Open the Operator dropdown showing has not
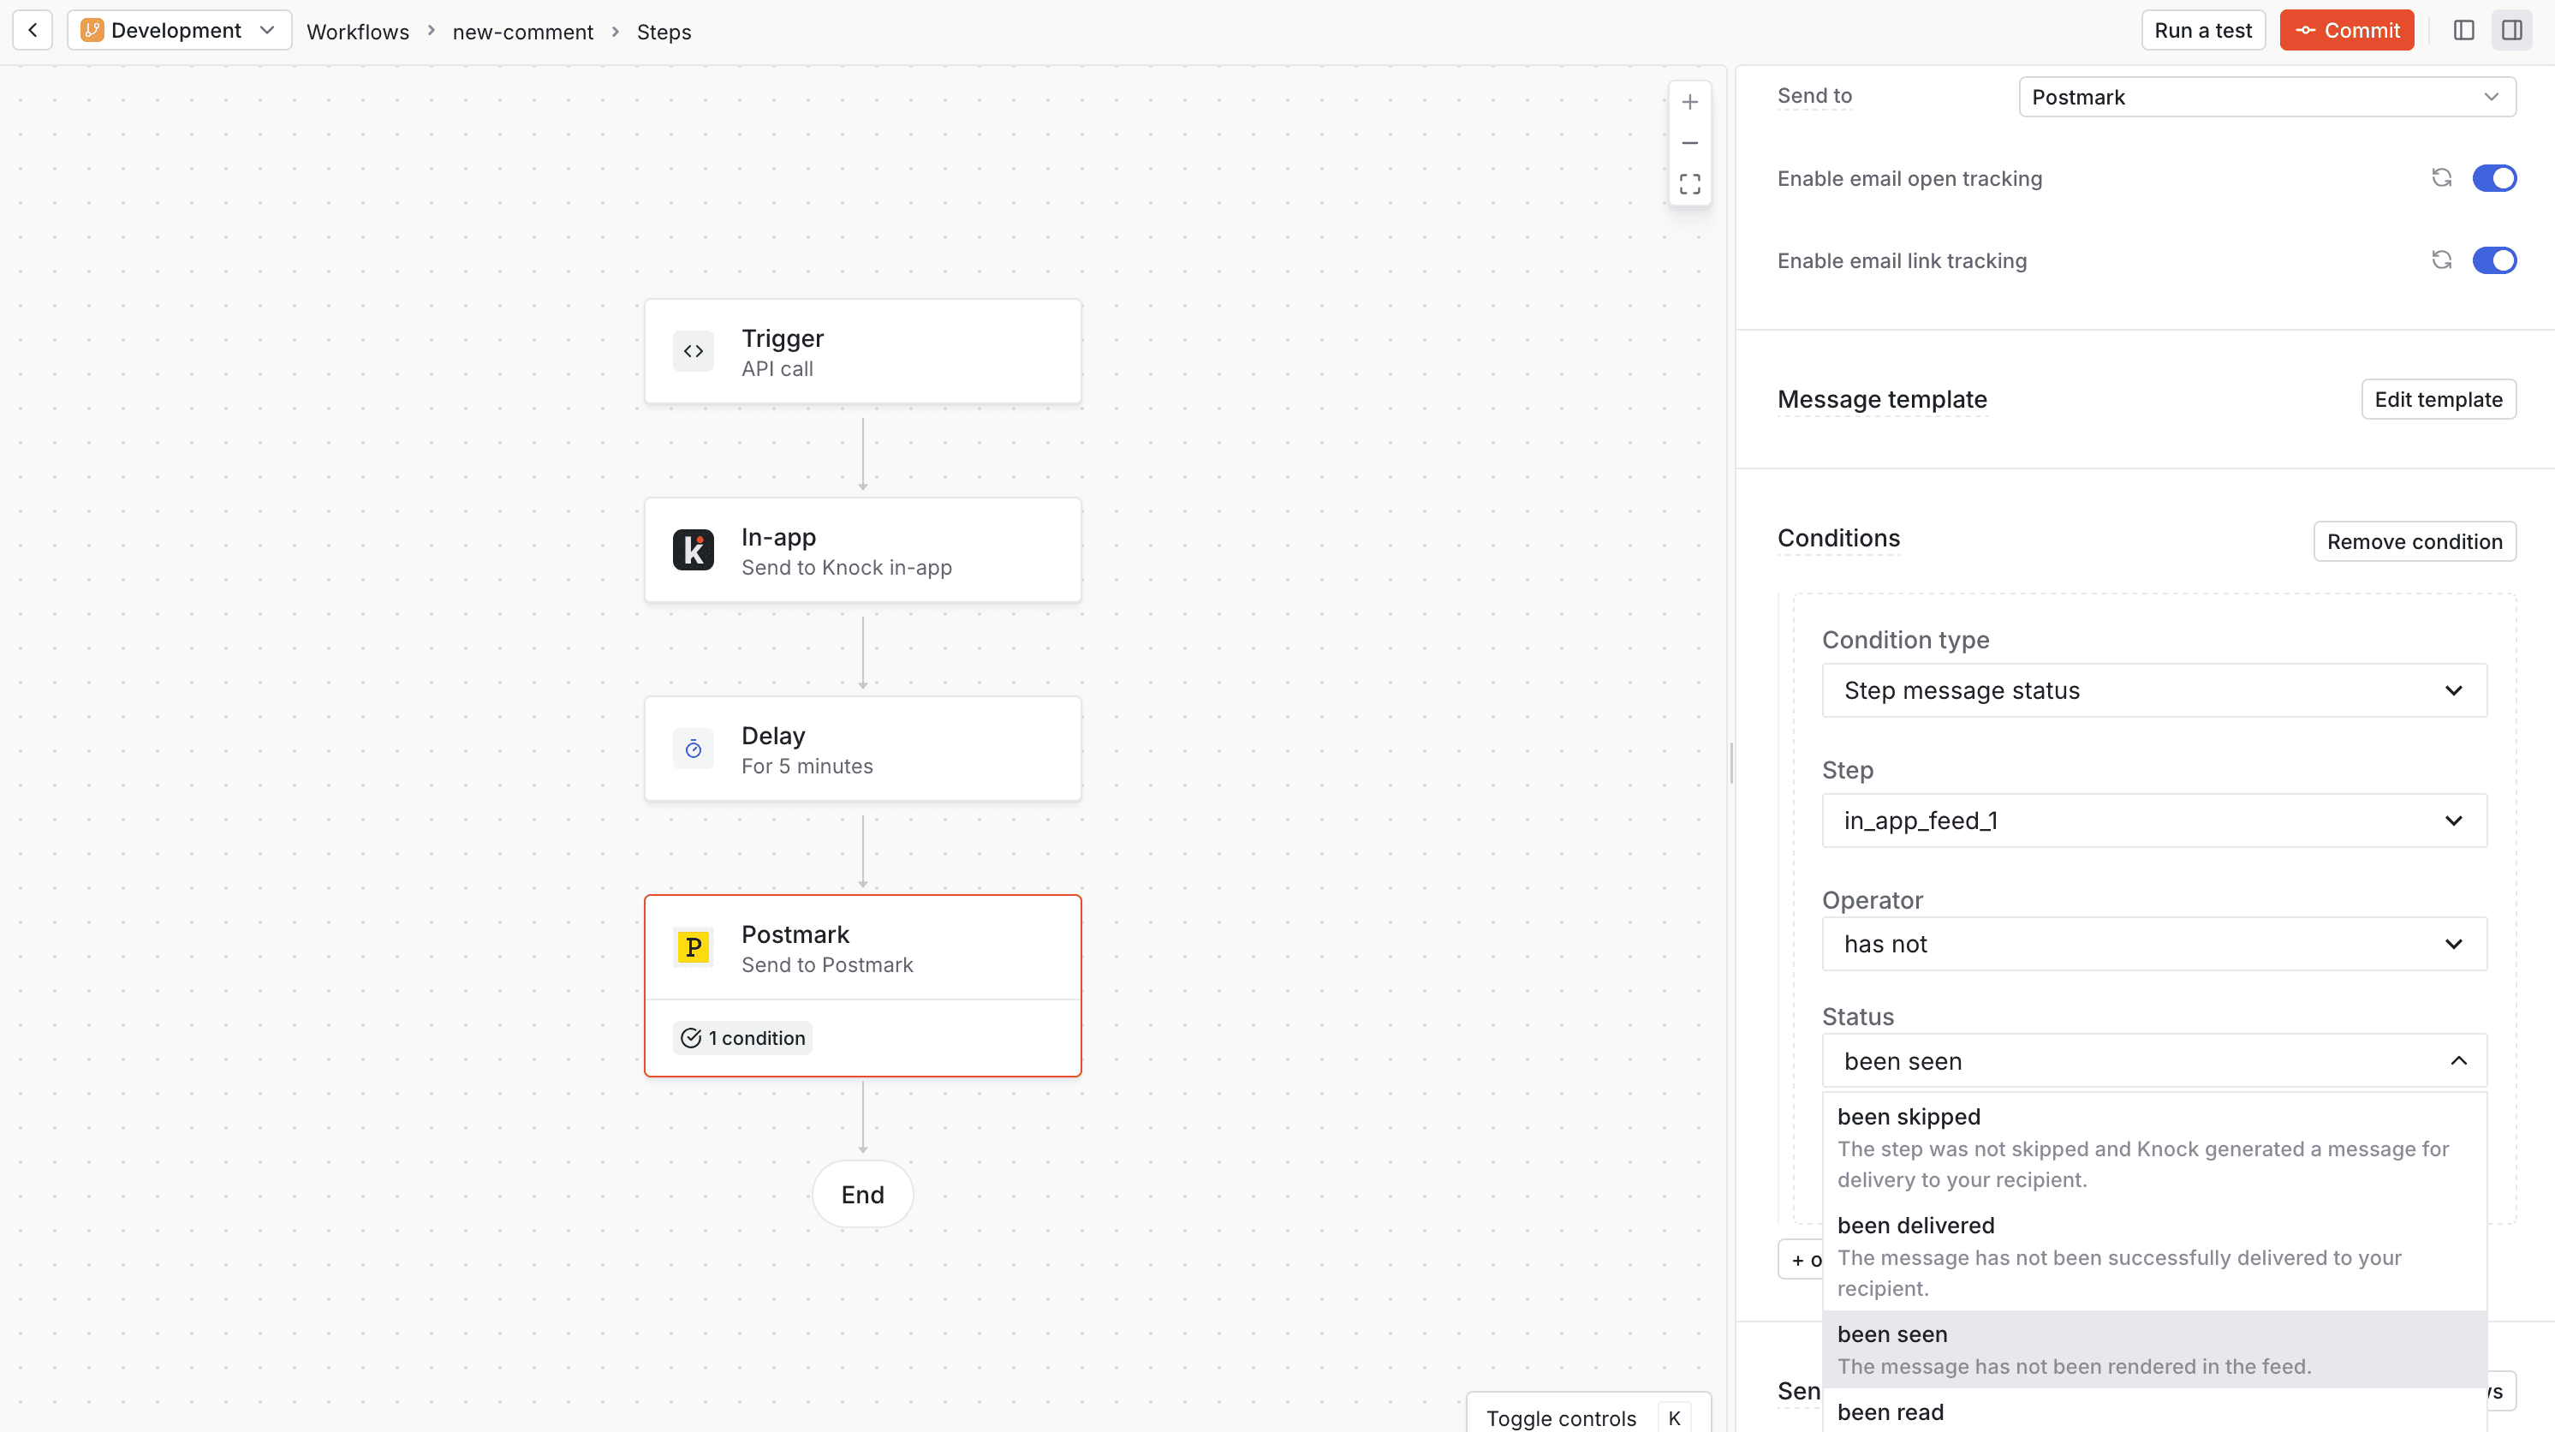This screenshot has height=1432, width=2555. click(2153, 943)
